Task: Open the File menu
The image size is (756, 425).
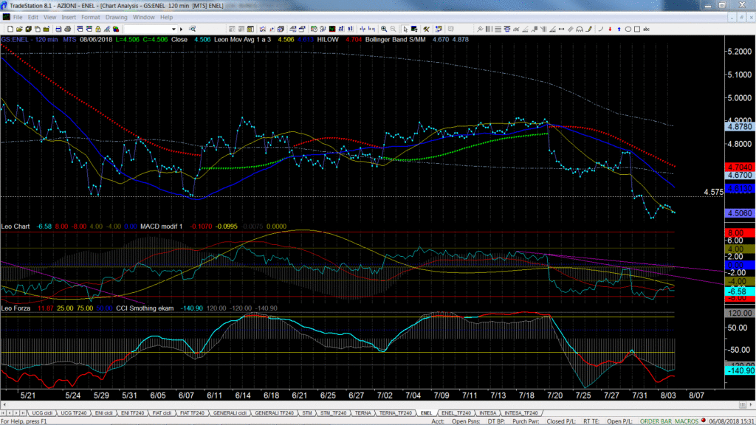Action: coord(18,18)
